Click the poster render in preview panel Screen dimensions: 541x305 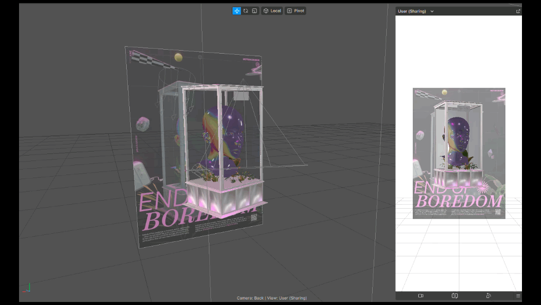pyautogui.click(x=458, y=153)
